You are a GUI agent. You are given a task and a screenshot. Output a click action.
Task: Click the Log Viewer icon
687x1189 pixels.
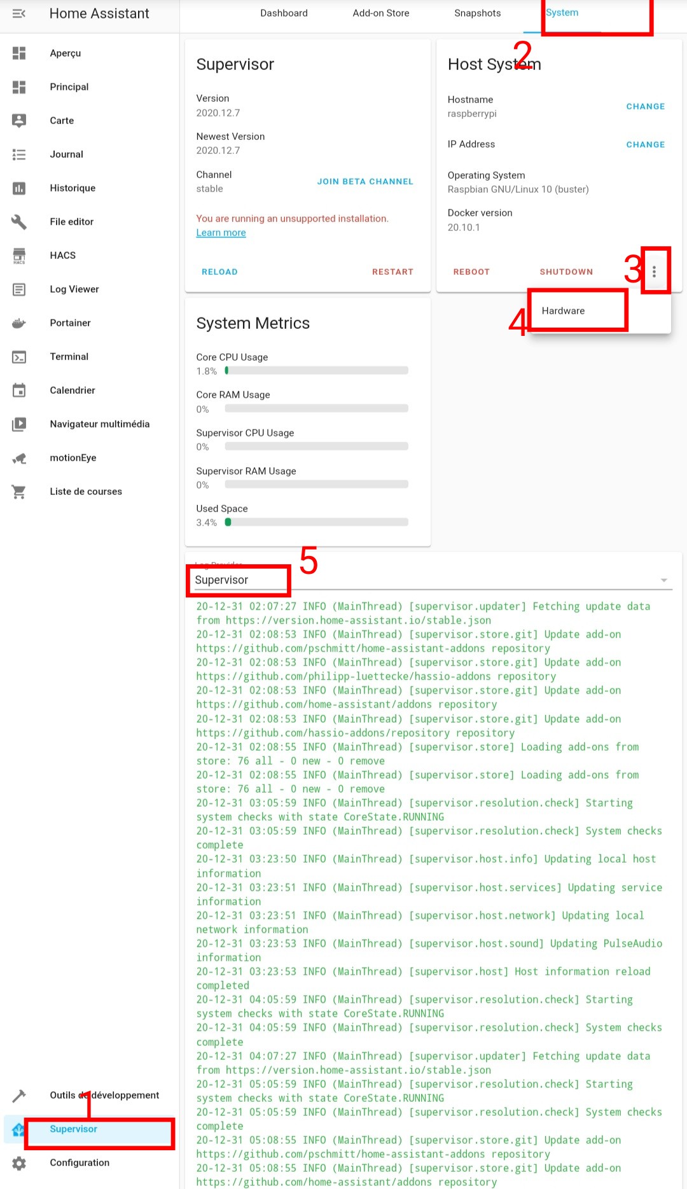click(x=19, y=289)
